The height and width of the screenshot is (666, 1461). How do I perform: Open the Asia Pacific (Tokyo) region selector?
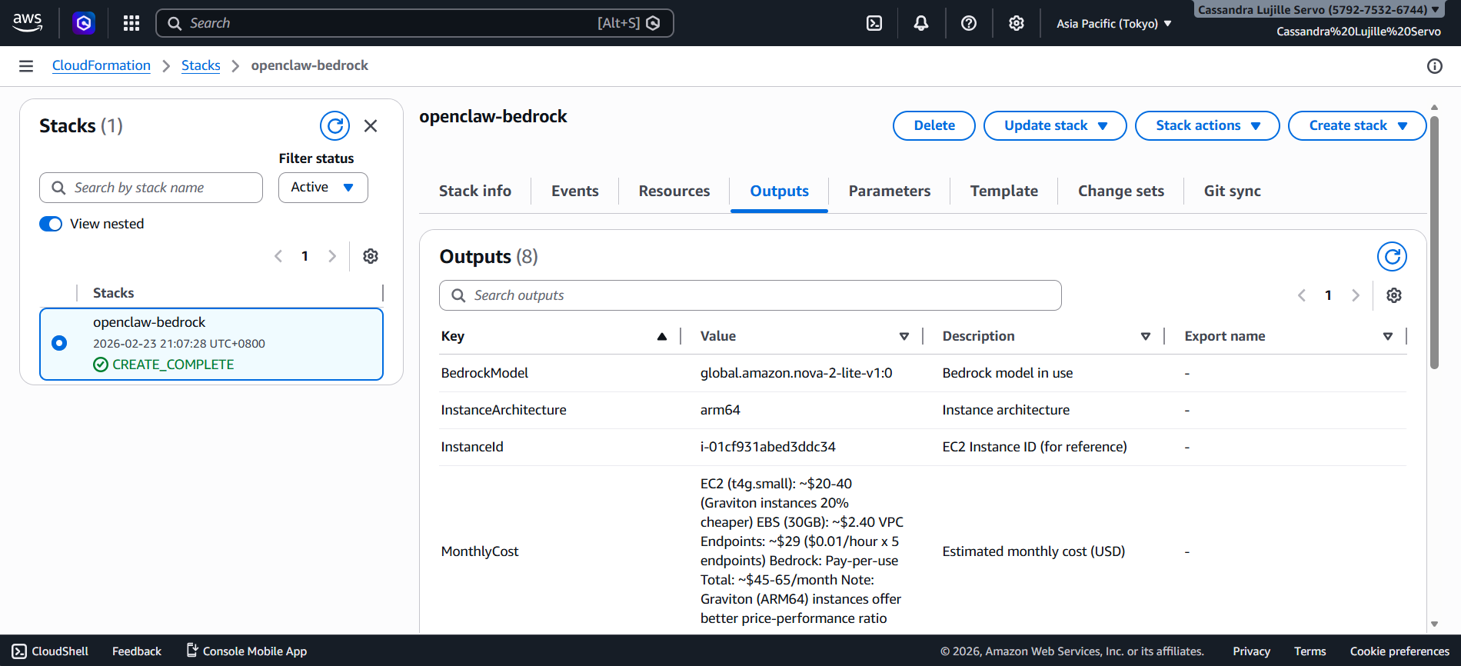tap(1113, 24)
